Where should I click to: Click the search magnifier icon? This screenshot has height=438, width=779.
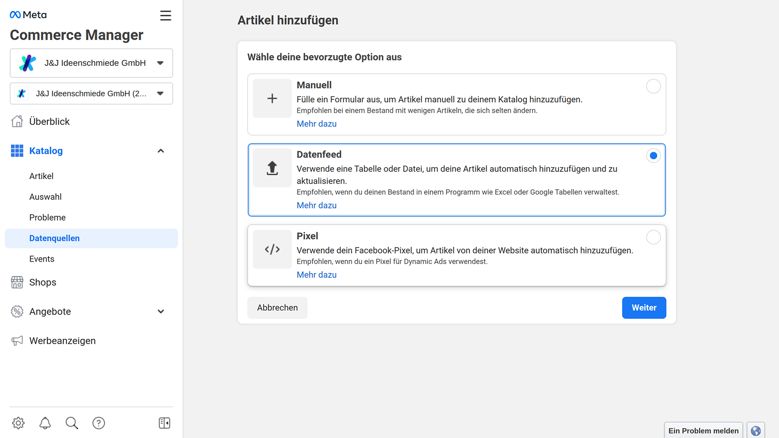tap(72, 423)
